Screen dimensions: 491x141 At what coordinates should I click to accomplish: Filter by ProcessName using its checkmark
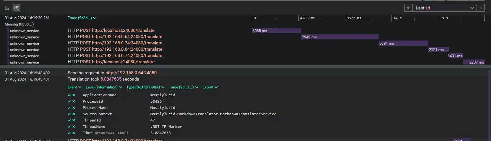[x=69, y=108]
